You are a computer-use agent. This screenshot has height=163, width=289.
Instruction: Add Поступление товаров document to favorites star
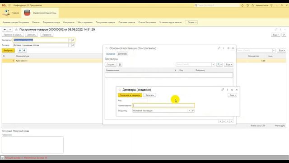click(16, 29)
